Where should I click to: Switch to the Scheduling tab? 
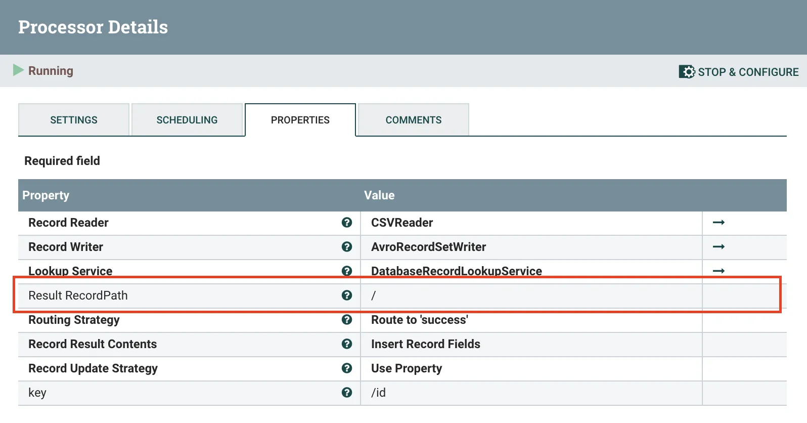pyautogui.click(x=187, y=120)
